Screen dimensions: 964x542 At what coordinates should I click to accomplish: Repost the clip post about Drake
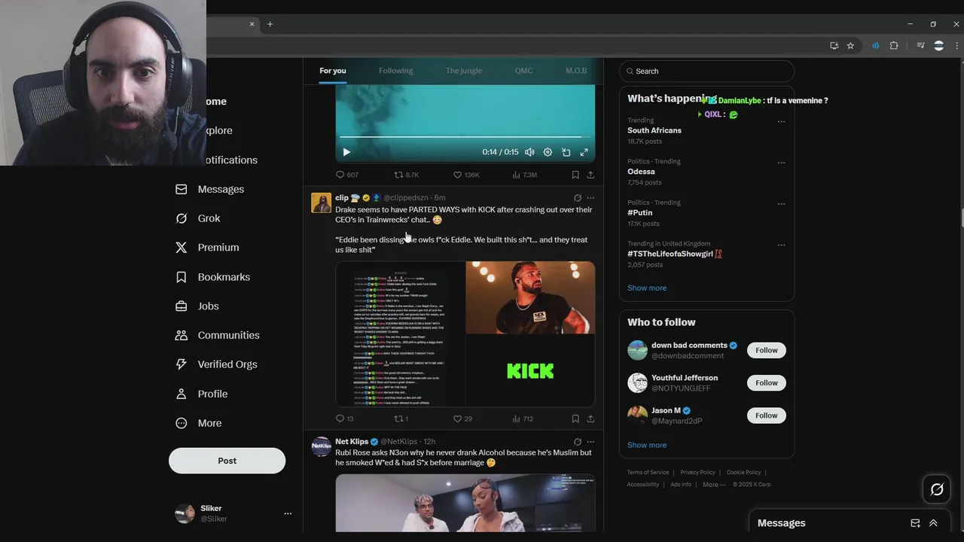coord(401,419)
